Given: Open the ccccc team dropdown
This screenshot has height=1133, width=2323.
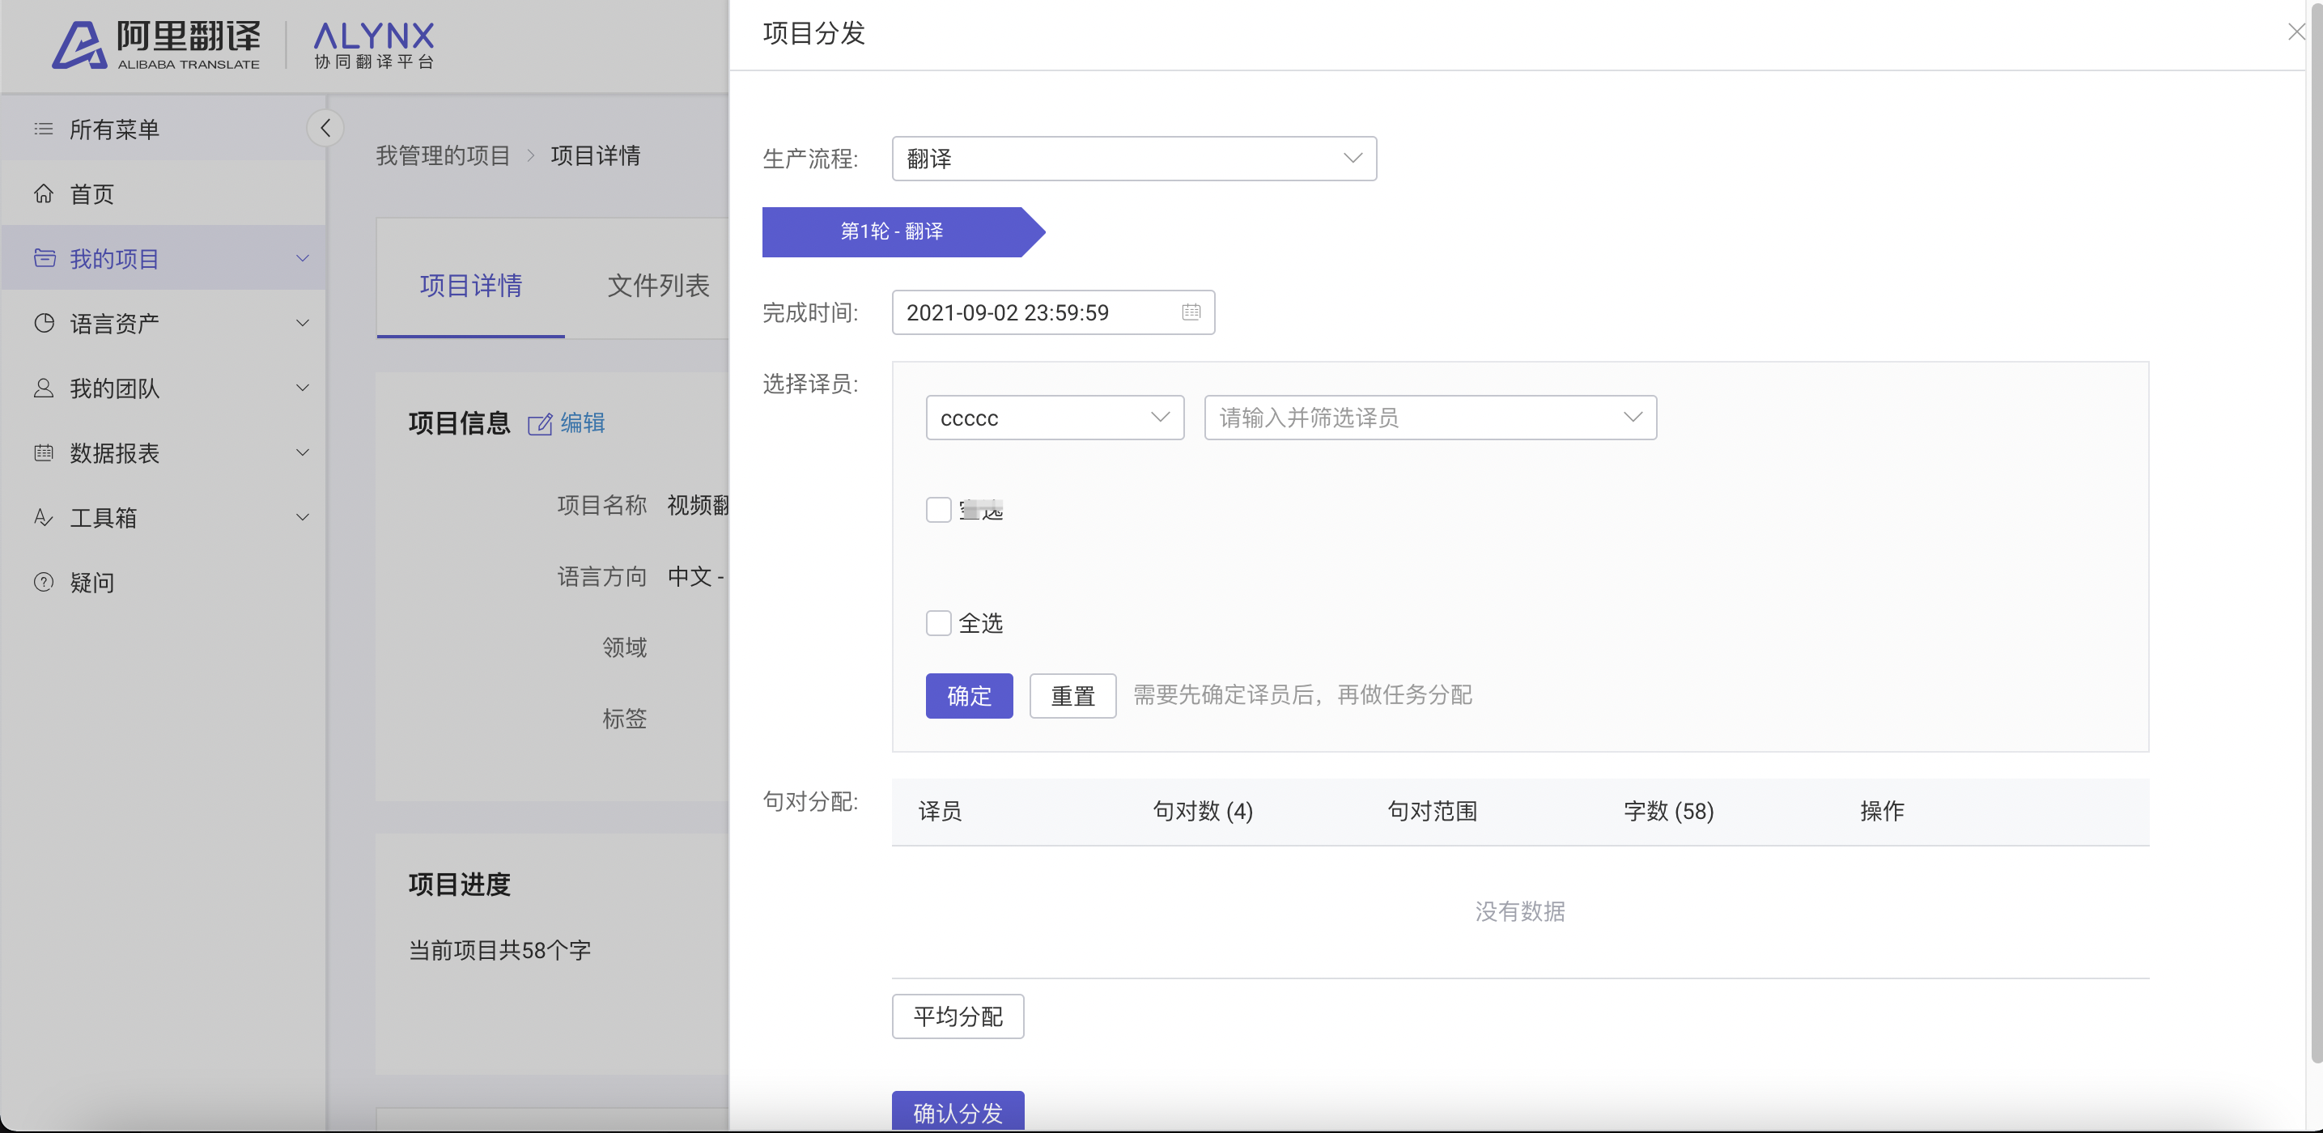Looking at the screenshot, I should (1054, 418).
